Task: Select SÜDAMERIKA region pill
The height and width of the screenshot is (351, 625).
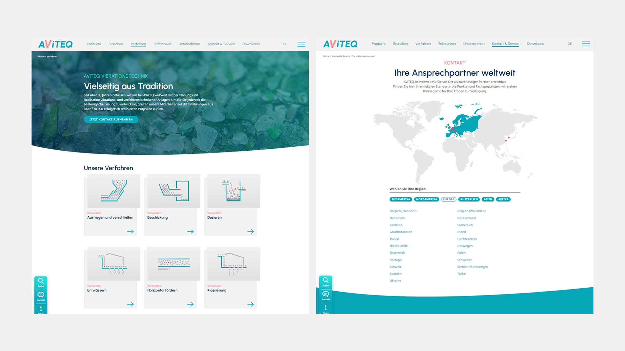Action: click(401, 199)
